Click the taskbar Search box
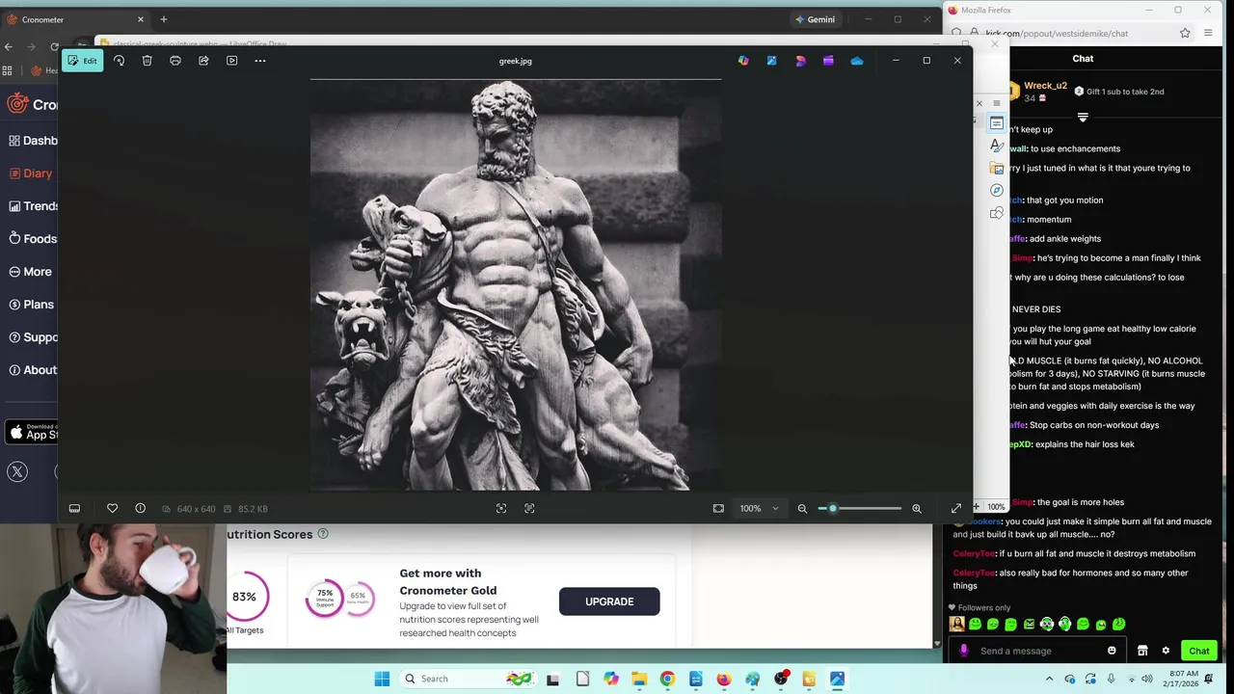 469,679
